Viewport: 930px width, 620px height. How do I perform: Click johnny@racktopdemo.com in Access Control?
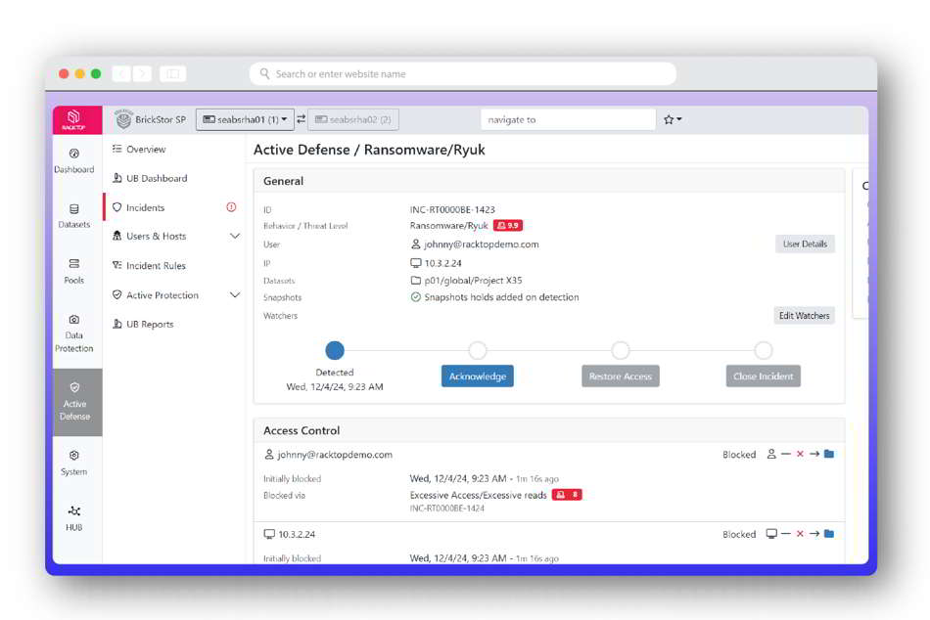click(x=335, y=455)
